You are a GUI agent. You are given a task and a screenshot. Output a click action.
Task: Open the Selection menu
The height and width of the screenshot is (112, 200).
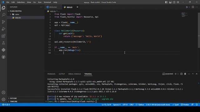coord(21,2)
